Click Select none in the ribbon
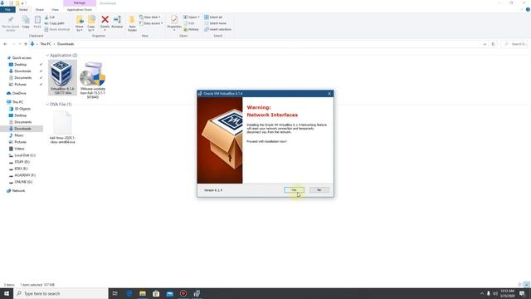Image resolution: width=531 pixels, height=299 pixels. click(215, 23)
